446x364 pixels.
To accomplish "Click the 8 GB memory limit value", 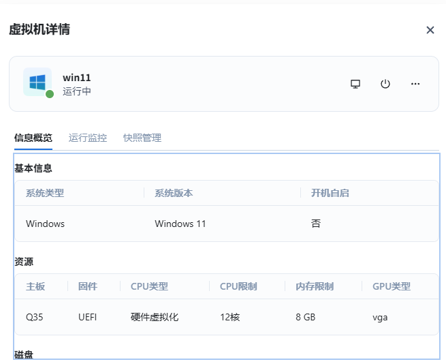I will 306,317.
